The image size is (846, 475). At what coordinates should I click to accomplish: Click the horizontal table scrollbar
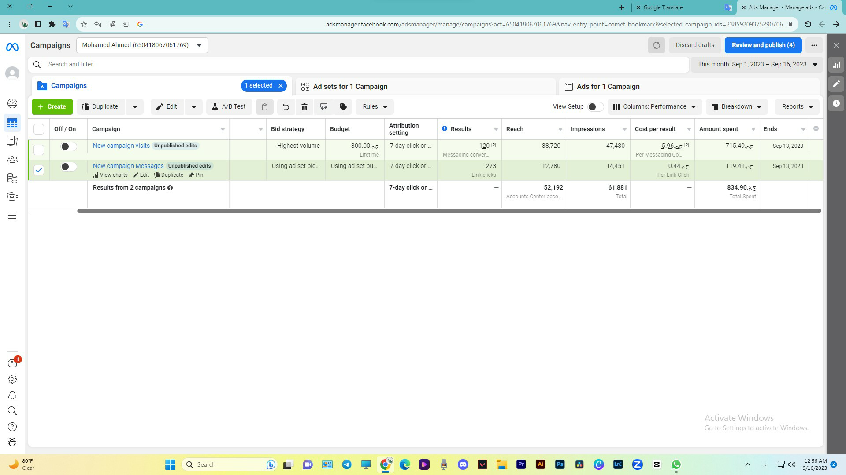point(449,211)
